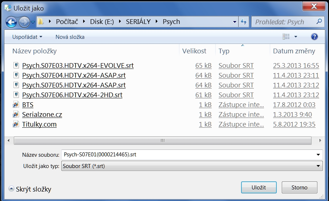Sort by Datum změny column header
The image size is (329, 201).
294,51
